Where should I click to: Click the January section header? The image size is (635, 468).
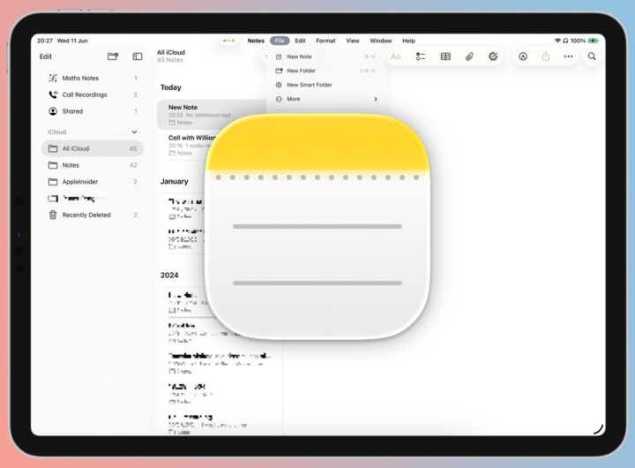174,181
